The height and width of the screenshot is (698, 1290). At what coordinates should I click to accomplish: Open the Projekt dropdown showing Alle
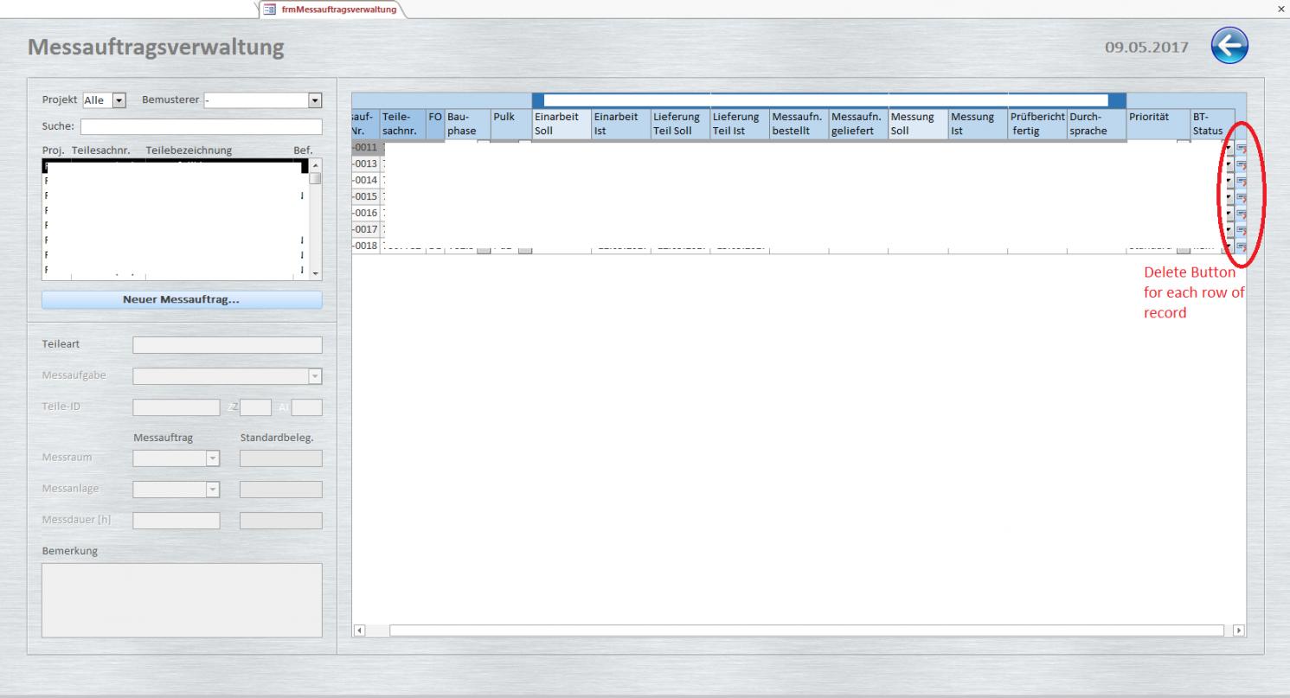(121, 100)
